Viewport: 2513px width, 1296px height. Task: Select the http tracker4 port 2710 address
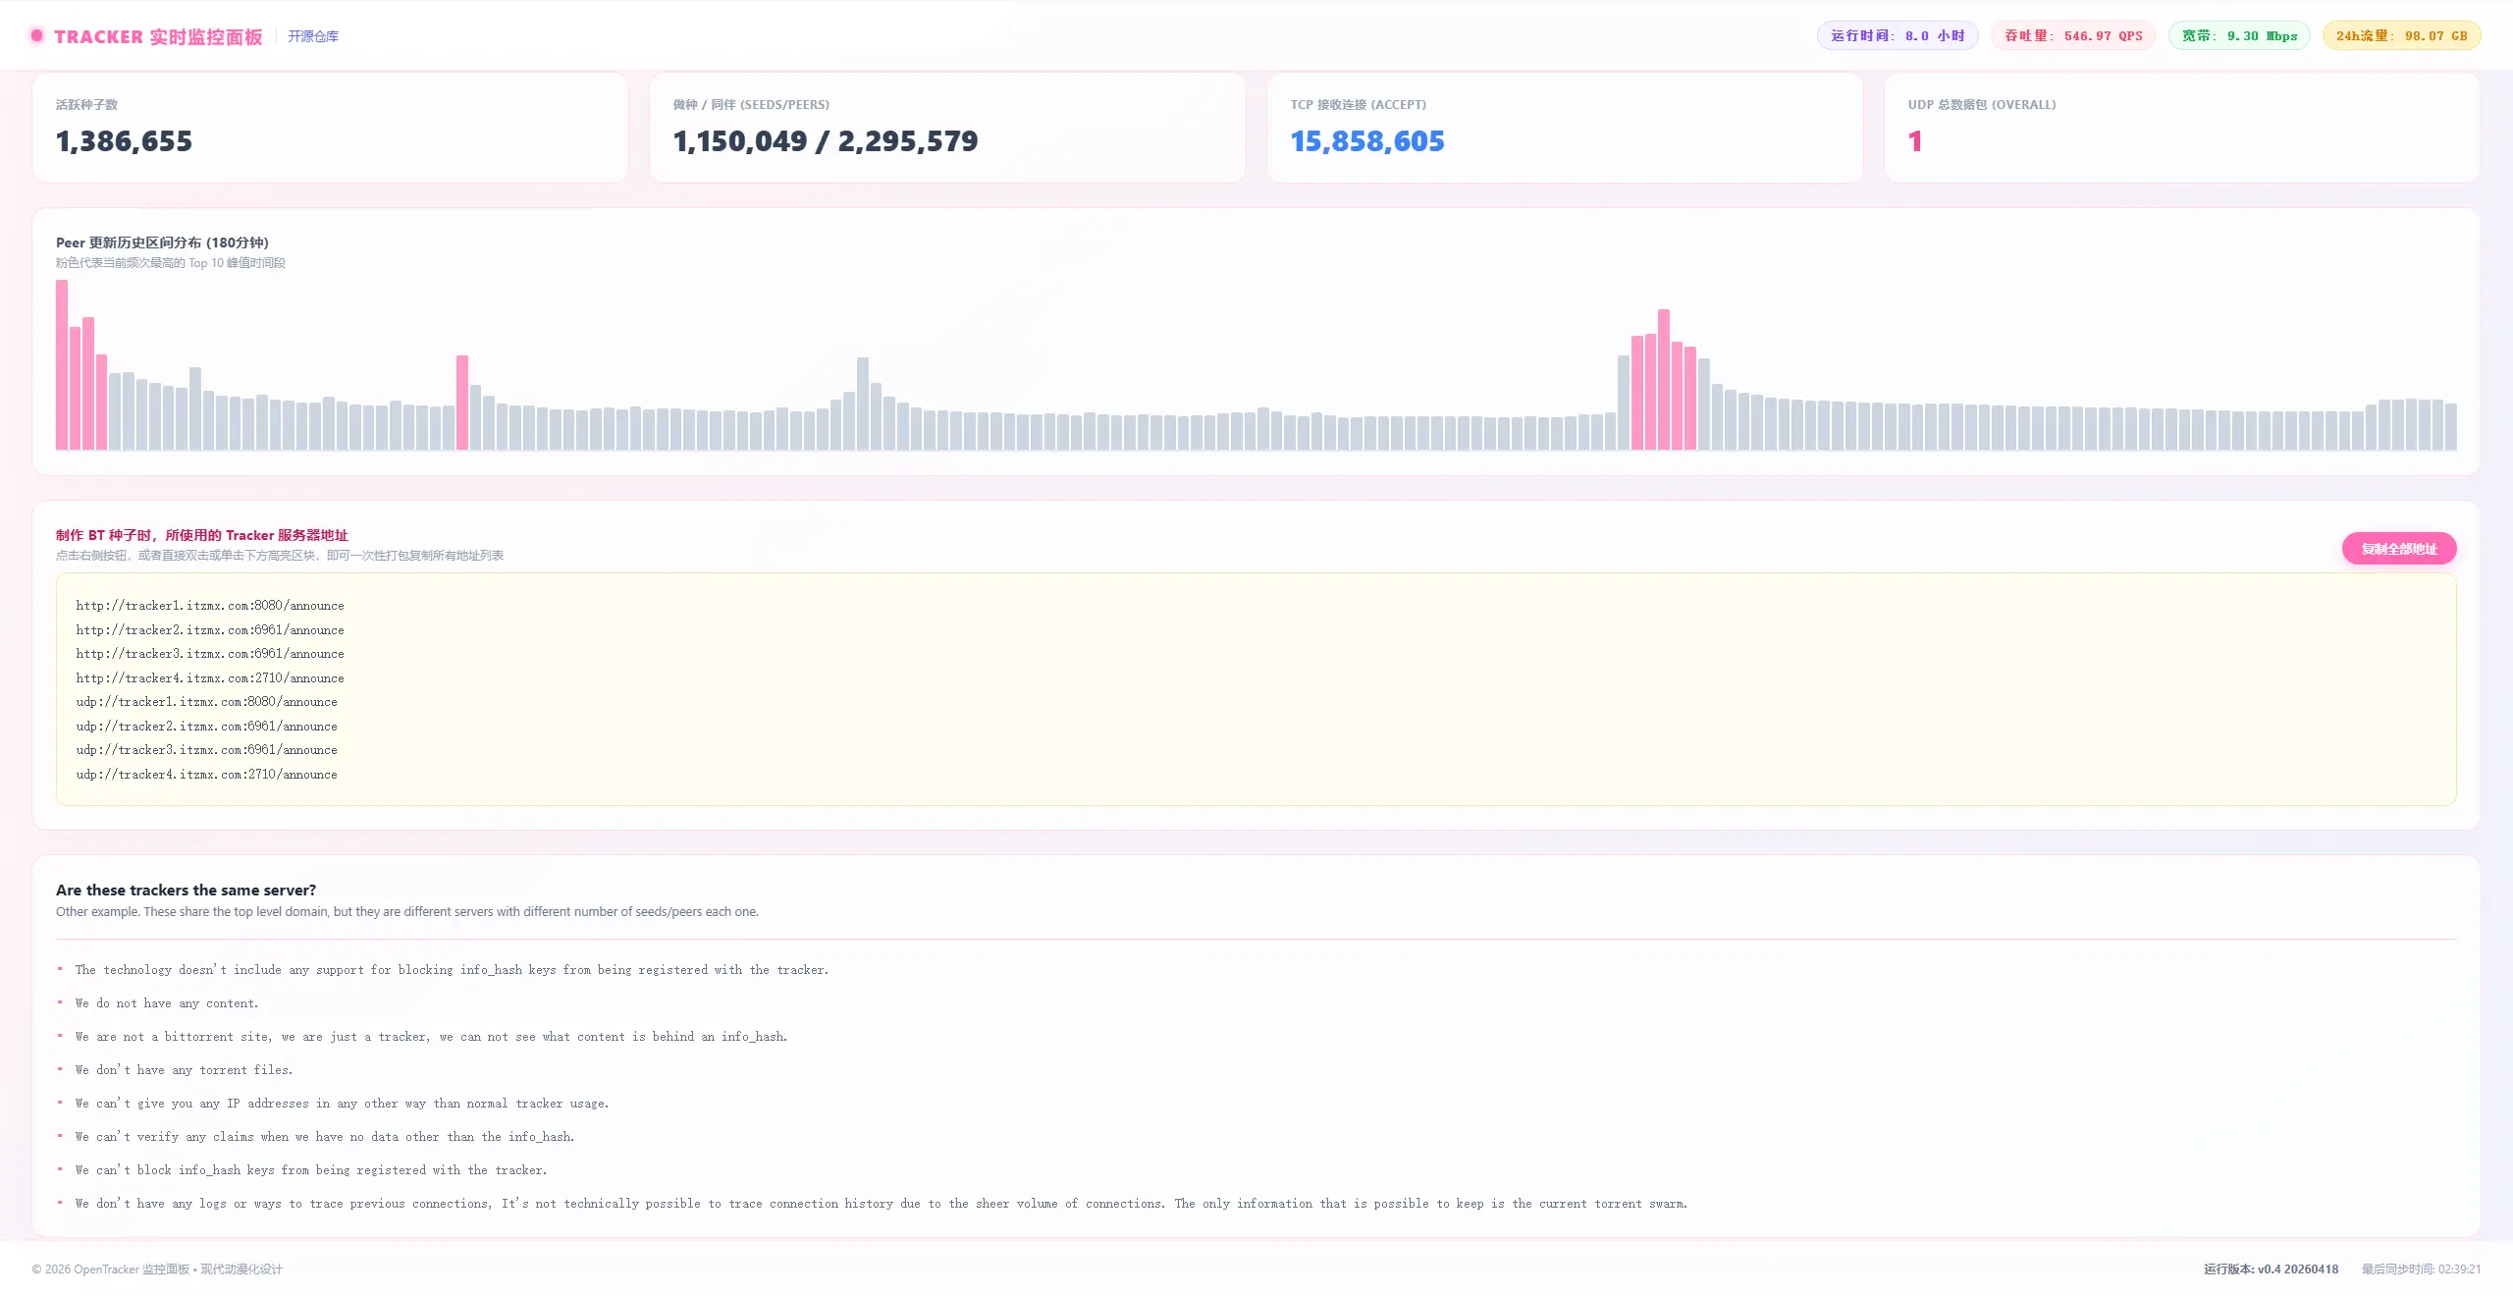(210, 678)
